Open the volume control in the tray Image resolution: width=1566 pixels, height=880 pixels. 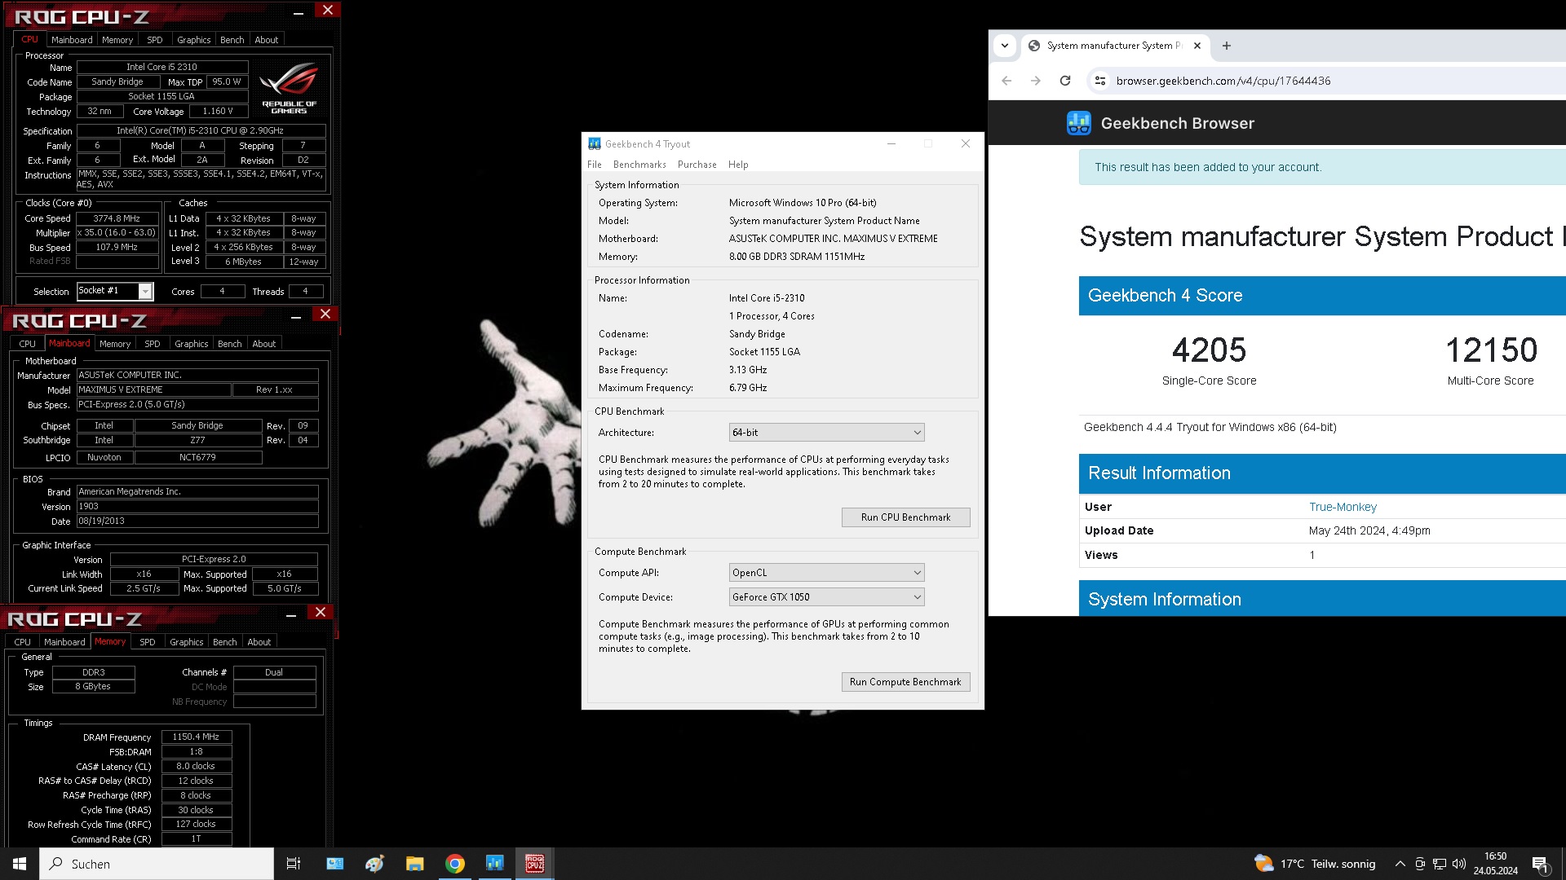point(1459,864)
